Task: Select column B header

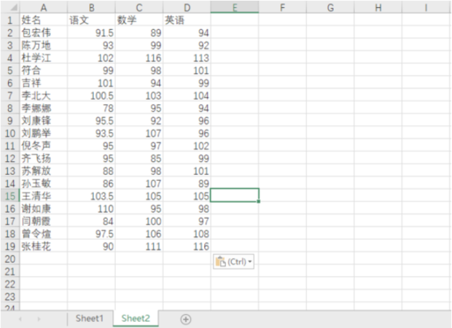Action: (91, 7)
